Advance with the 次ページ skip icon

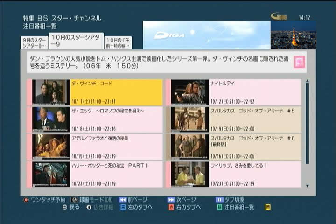(x=171, y=200)
